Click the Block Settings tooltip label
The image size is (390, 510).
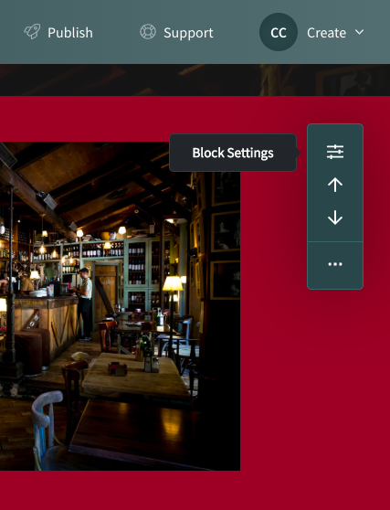click(x=233, y=153)
